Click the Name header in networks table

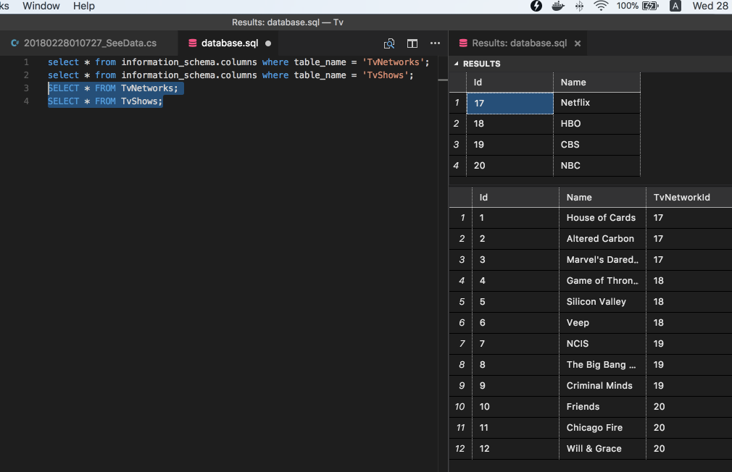[573, 83]
